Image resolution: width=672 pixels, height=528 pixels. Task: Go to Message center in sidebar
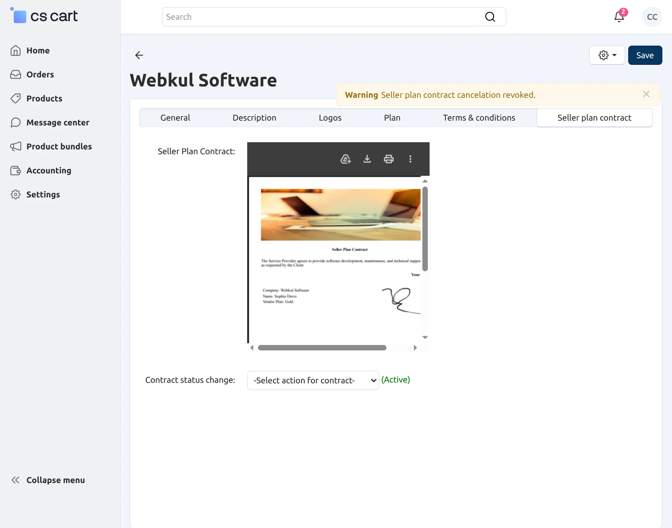pyautogui.click(x=58, y=122)
